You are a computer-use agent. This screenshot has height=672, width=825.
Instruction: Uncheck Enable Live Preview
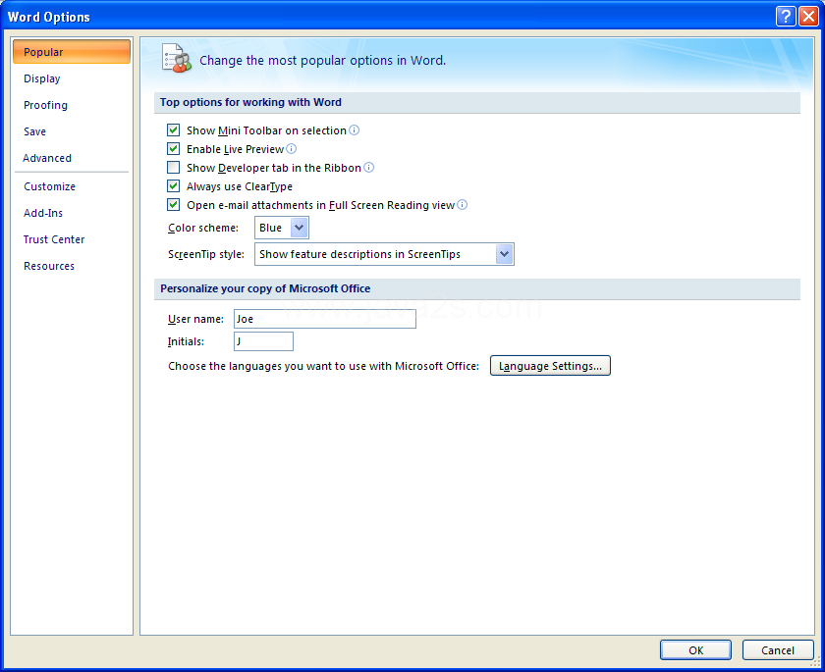tap(173, 149)
